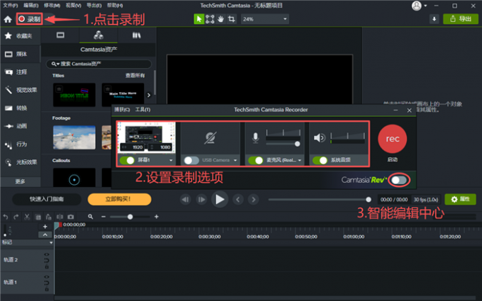Select the airplane sky footage thumbnail
The width and height of the screenshot is (482, 301).
coord(74,137)
